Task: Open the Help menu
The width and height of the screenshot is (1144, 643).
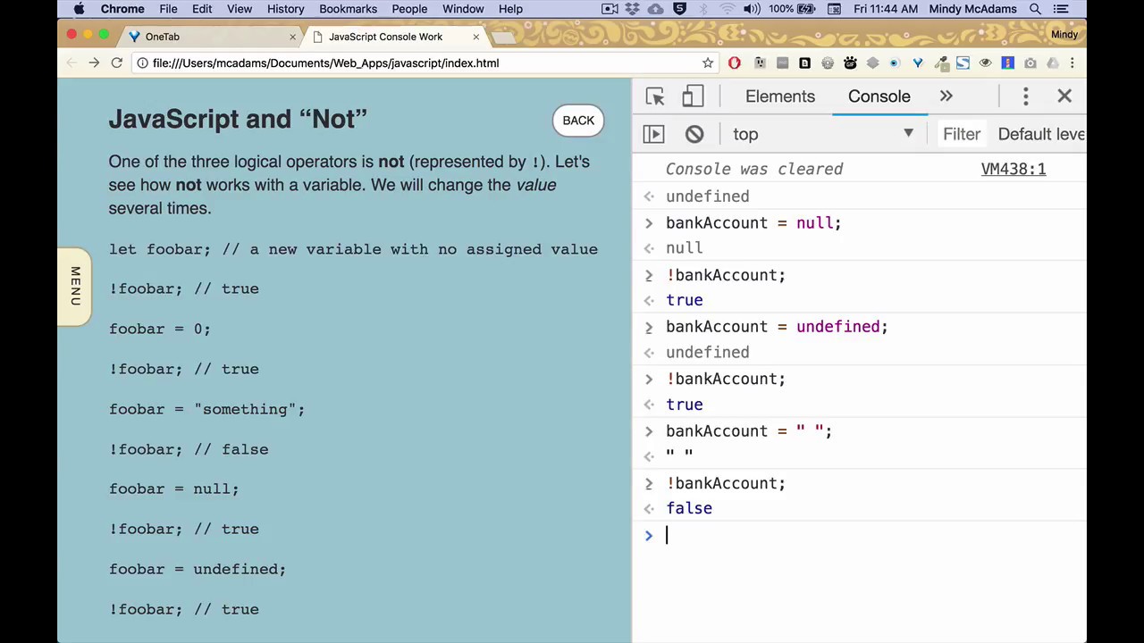Action: click(510, 9)
